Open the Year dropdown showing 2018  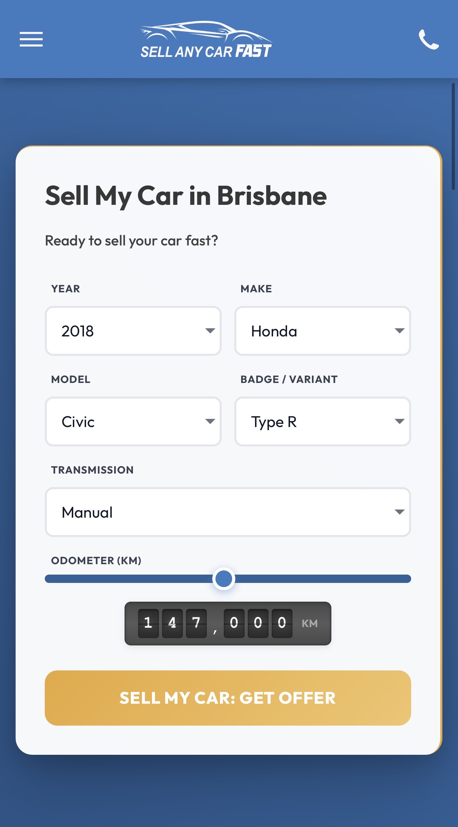pos(133,331)
